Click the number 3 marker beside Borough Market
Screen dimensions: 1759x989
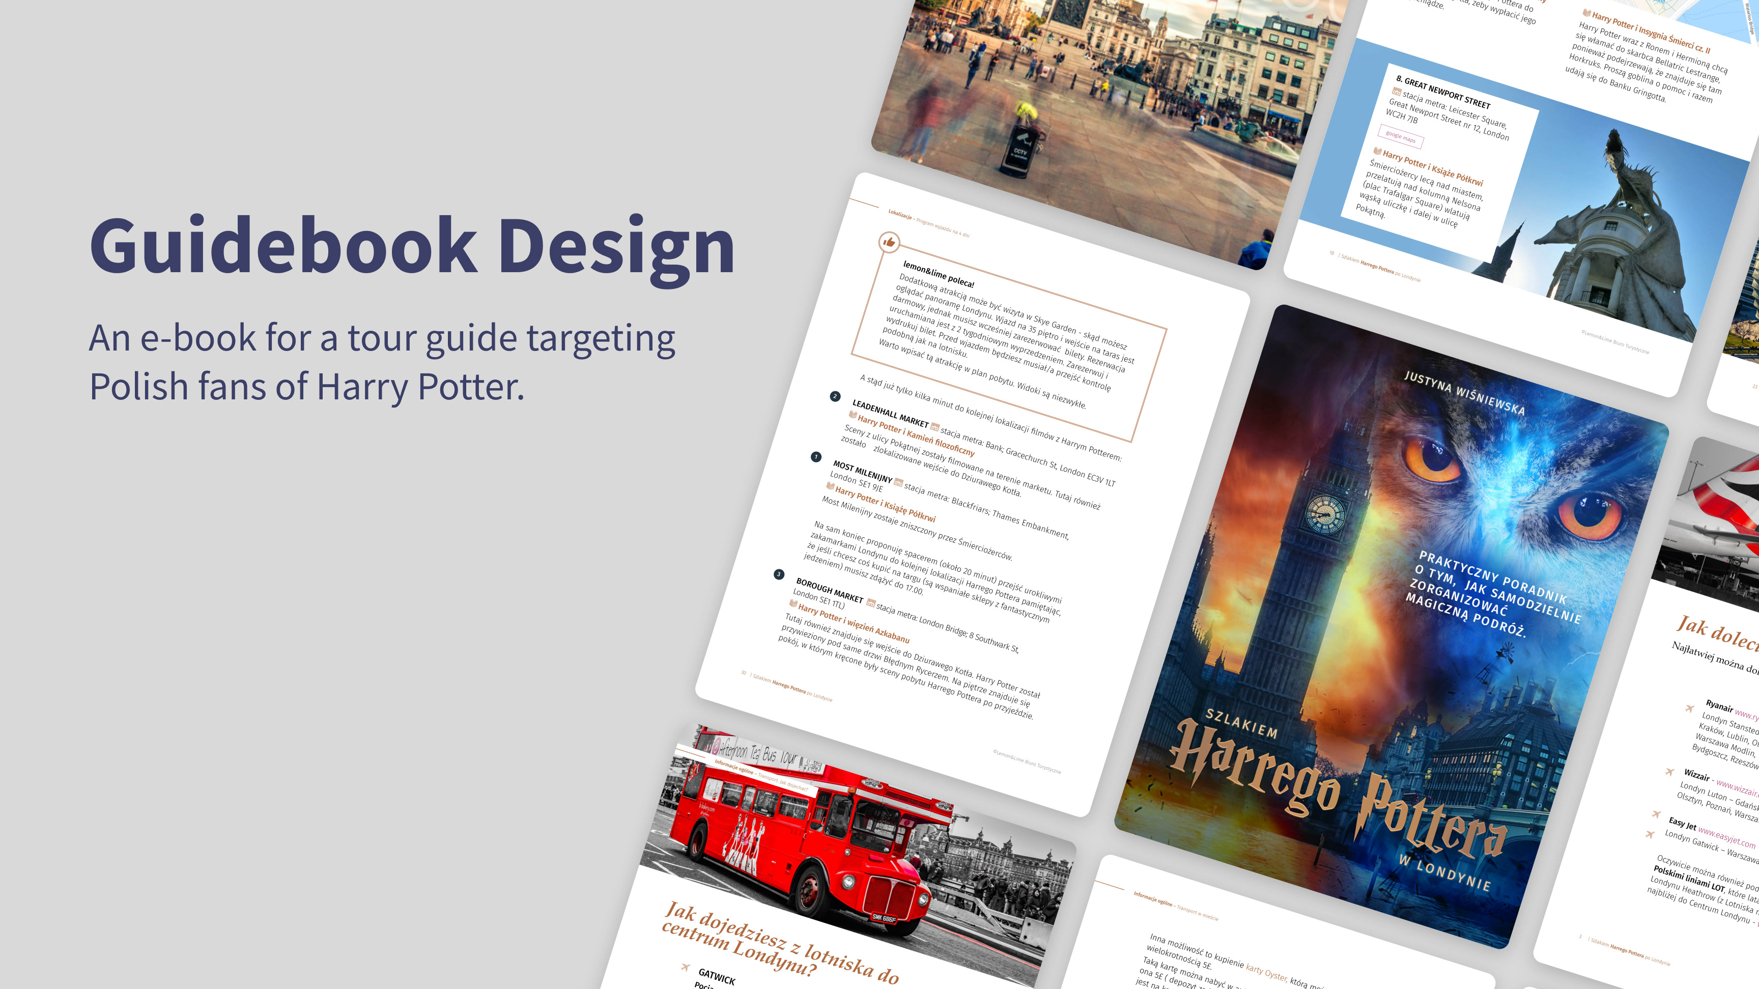tap(778, 574)
